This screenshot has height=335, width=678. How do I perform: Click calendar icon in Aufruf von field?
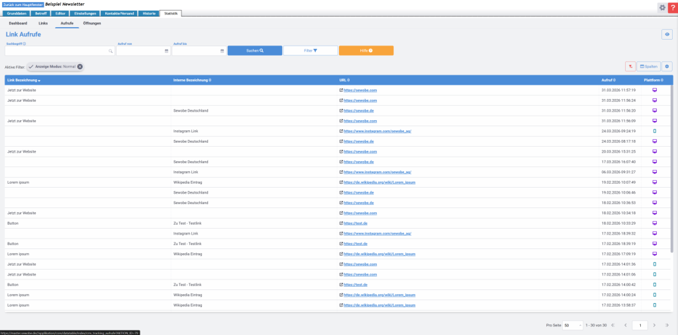pos(166,51)
